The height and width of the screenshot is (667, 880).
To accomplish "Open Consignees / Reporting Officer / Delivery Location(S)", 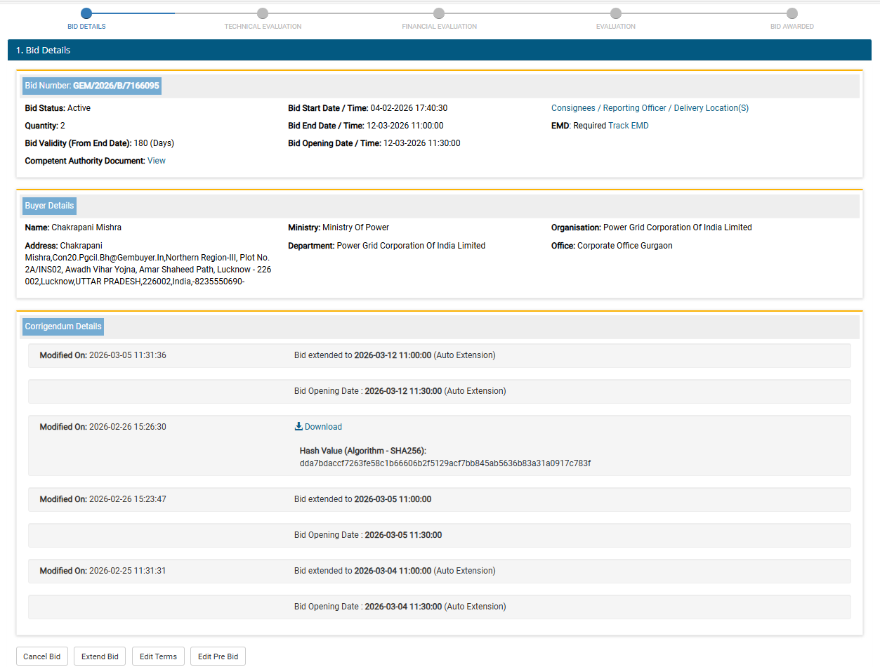I will pos(650,108).
